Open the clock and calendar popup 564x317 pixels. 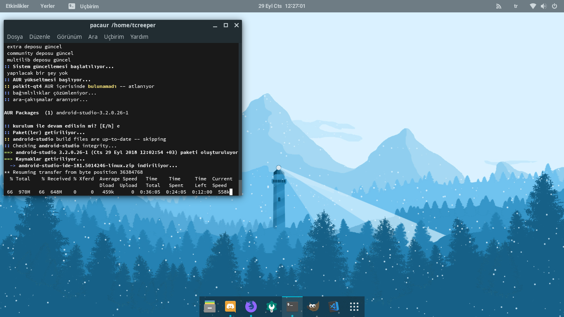(x=282, y=6)
